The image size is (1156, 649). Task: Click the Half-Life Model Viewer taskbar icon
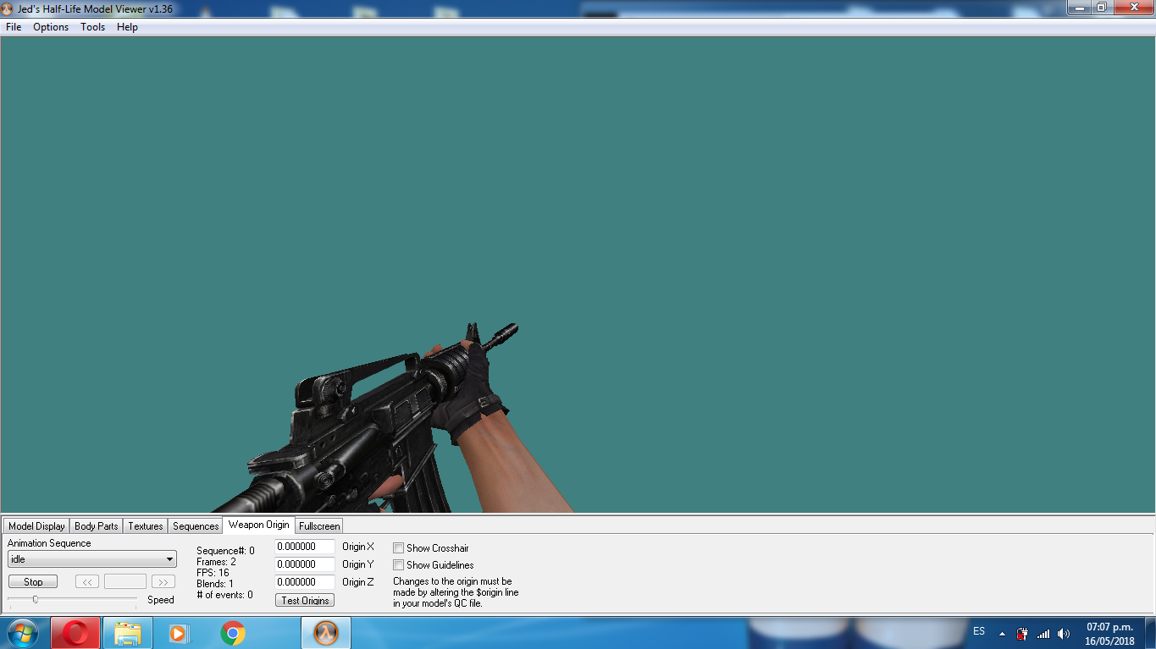[326, 633]
